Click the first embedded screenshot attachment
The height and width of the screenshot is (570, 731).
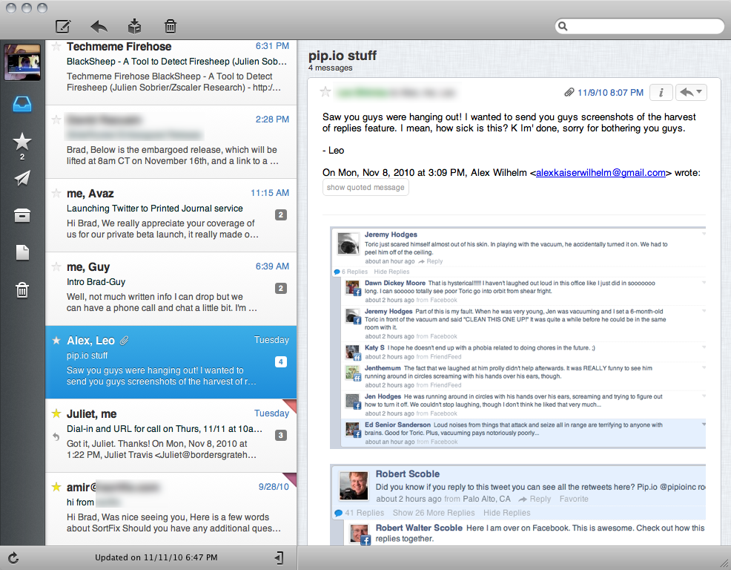pos(517,338)
